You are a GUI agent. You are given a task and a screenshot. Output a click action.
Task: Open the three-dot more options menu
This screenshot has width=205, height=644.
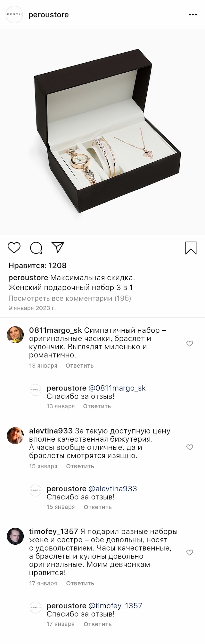(193, 15)
